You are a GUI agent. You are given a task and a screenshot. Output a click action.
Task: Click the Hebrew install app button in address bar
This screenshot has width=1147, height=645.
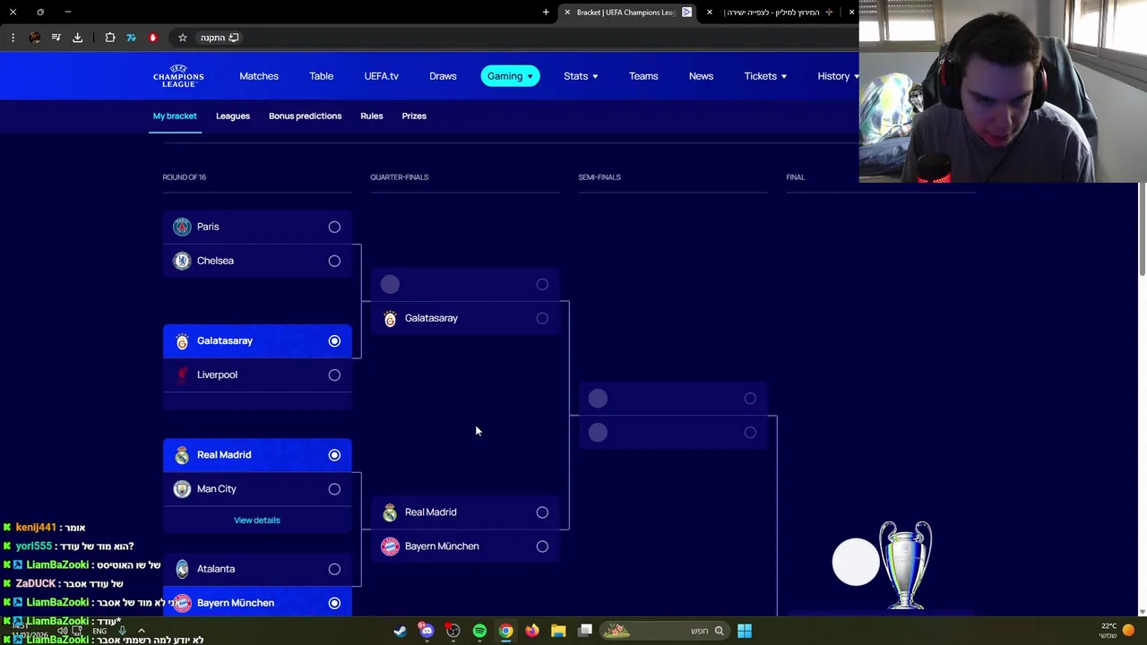tap(220, 38)
